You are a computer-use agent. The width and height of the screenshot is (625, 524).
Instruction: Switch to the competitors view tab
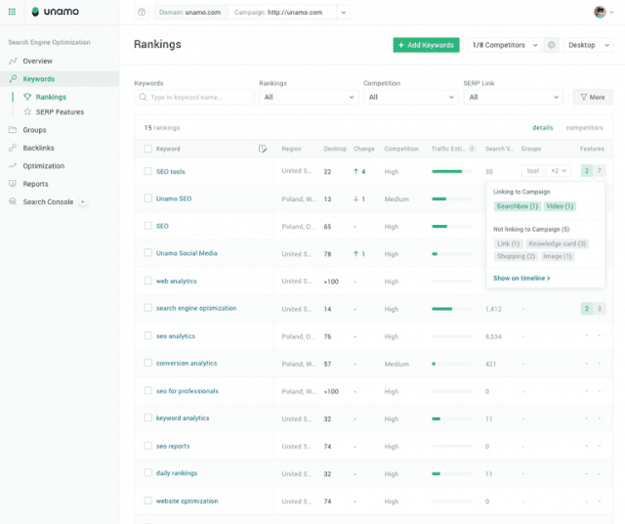click(584, 128)
